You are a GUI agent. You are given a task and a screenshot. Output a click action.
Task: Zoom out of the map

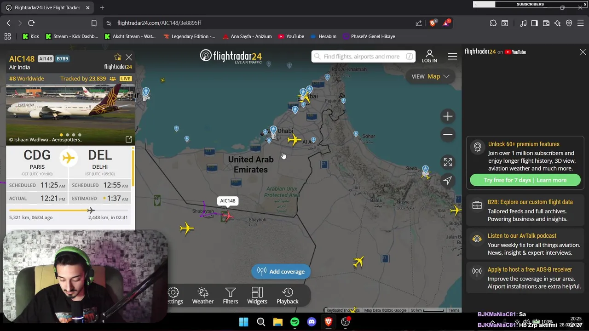448,135
